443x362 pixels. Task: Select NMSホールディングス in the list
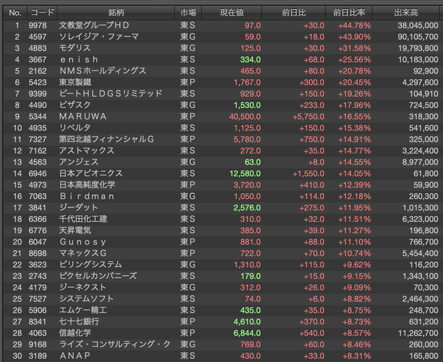pos(103,71)
